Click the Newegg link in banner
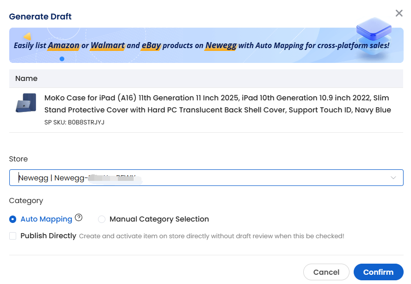 (221, 45)
